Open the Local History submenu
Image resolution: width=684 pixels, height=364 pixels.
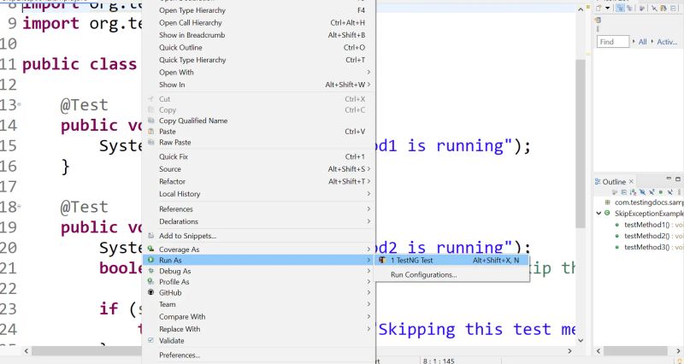pos(259,194)
